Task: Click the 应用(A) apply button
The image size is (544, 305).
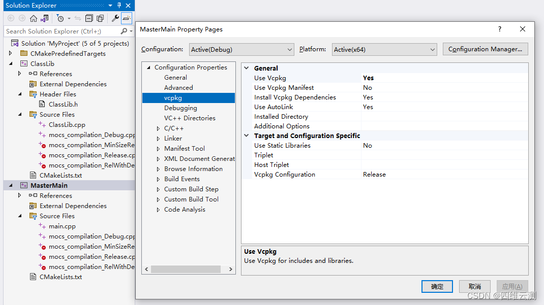Action: (x=512, y=286)
